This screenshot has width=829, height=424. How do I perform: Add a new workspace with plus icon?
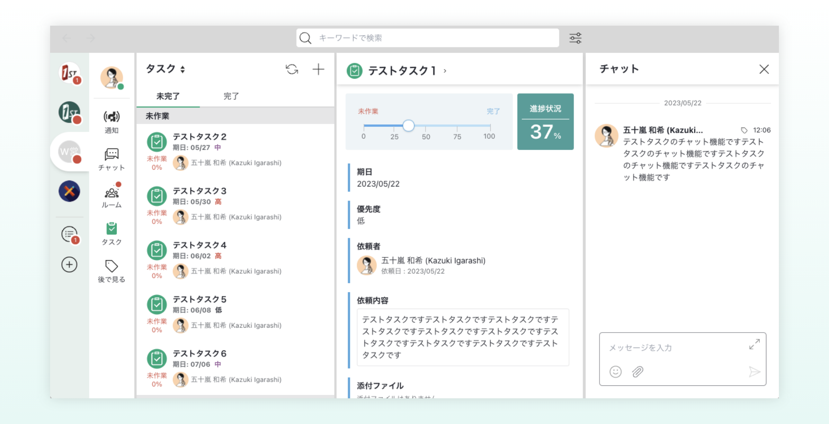[x=69, y=264]
